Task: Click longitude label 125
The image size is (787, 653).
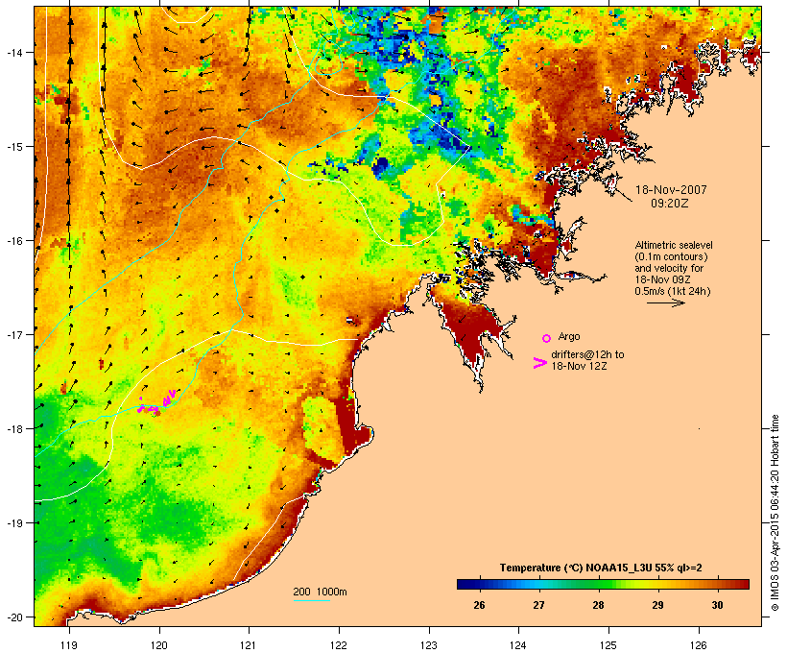Action: [608, 645]
